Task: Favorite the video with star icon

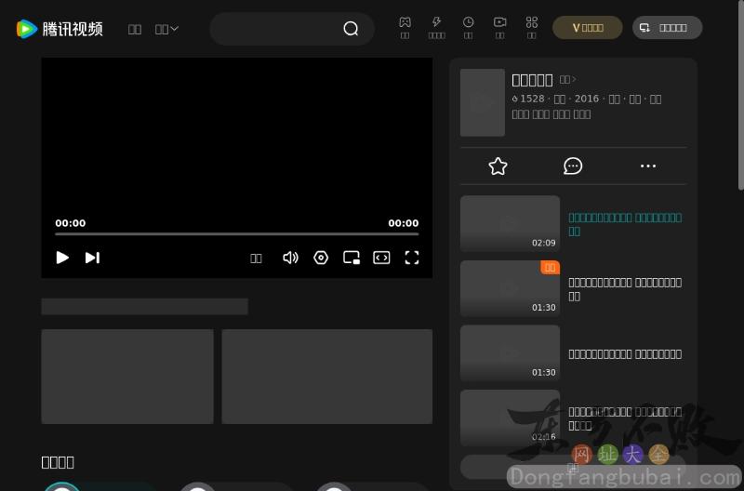Action: tap(498, 166)
